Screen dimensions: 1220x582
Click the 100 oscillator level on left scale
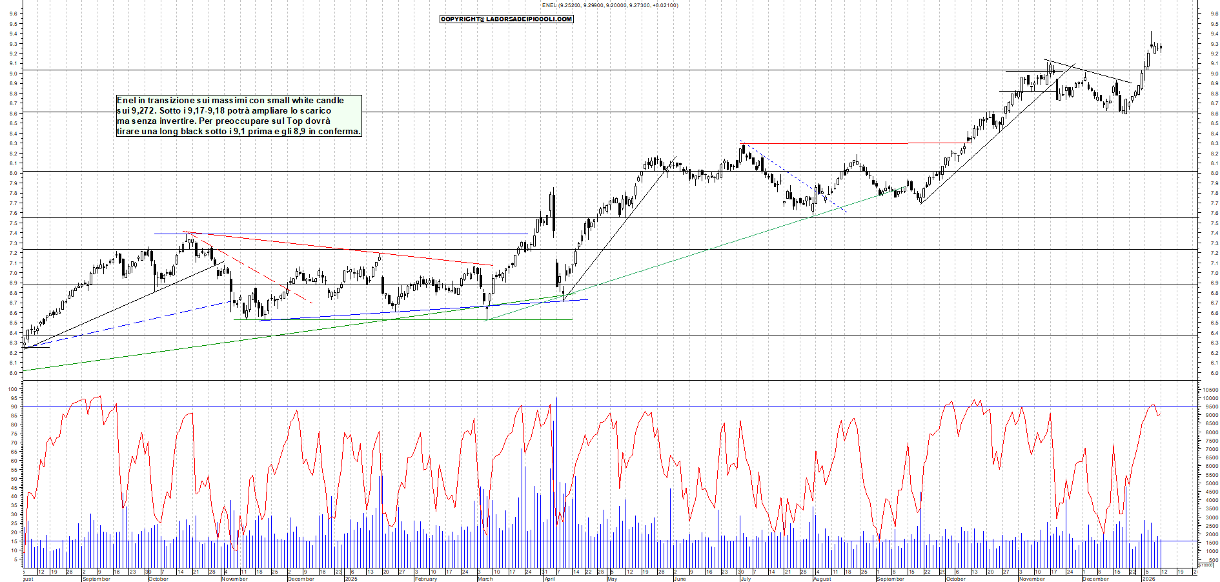tap(12, 389)
